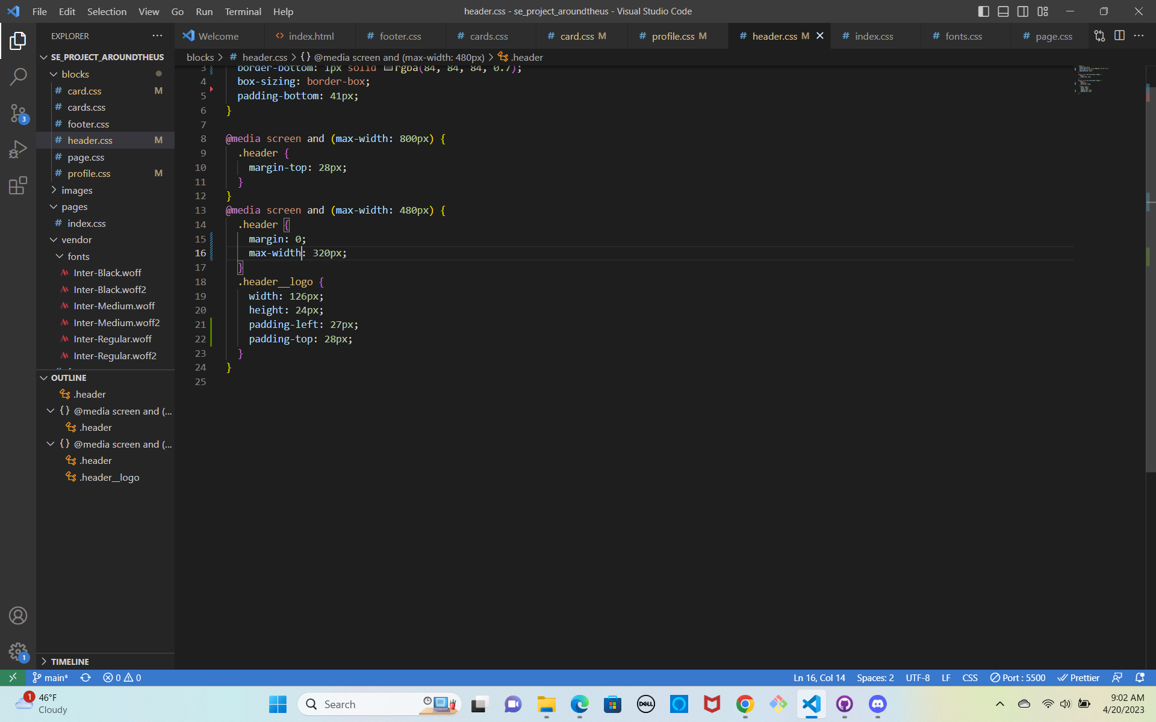Open the Accounts icon
Image resolution: width=1156 pixels, height=722 pixels.
pyautogui.click(x=19, y=615)
